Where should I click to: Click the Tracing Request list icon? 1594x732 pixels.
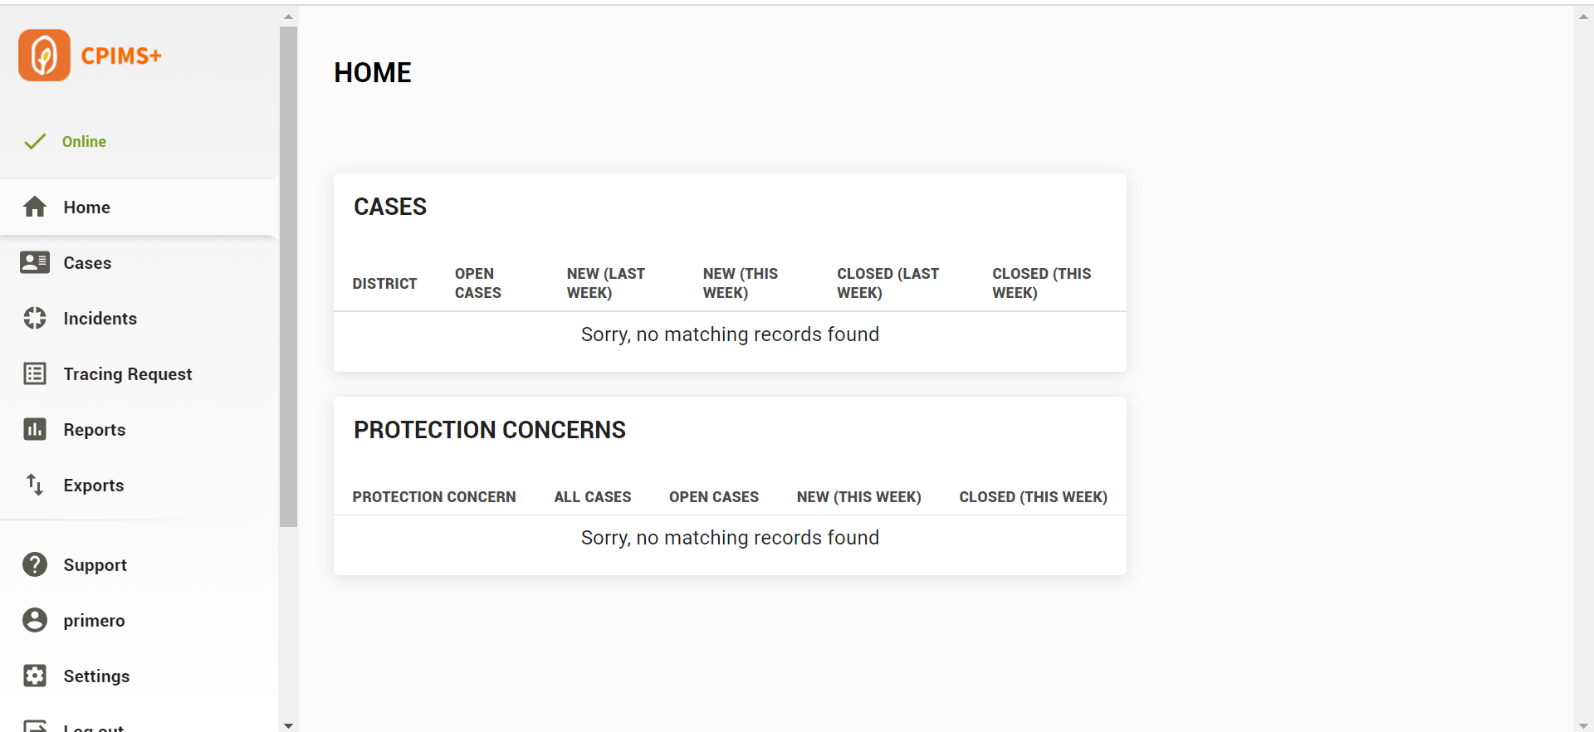[35, 373]
